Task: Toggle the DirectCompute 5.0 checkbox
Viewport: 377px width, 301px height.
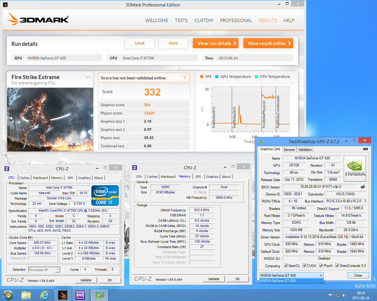Action: click(337, 266)
